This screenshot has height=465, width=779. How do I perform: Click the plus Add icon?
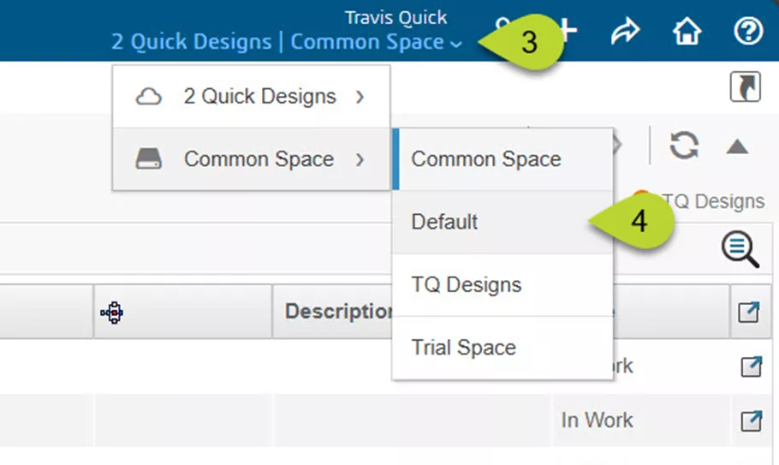coord(568,32)
